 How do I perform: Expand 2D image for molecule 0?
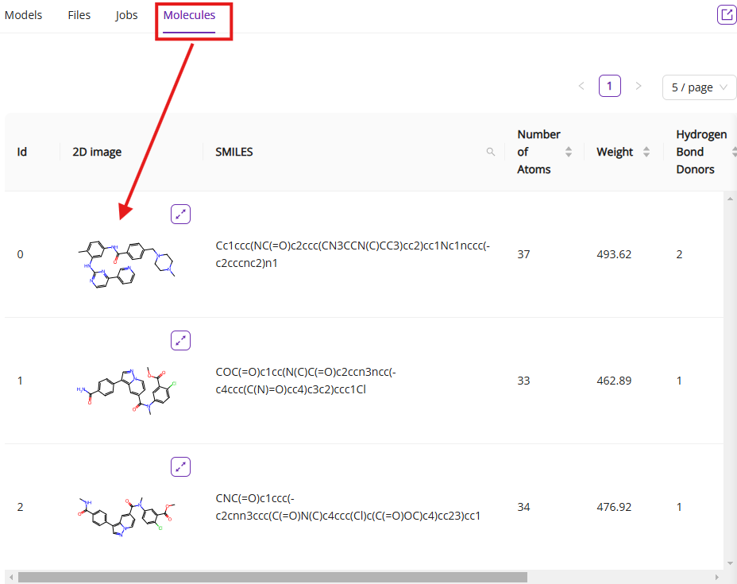tap(181, 214)
